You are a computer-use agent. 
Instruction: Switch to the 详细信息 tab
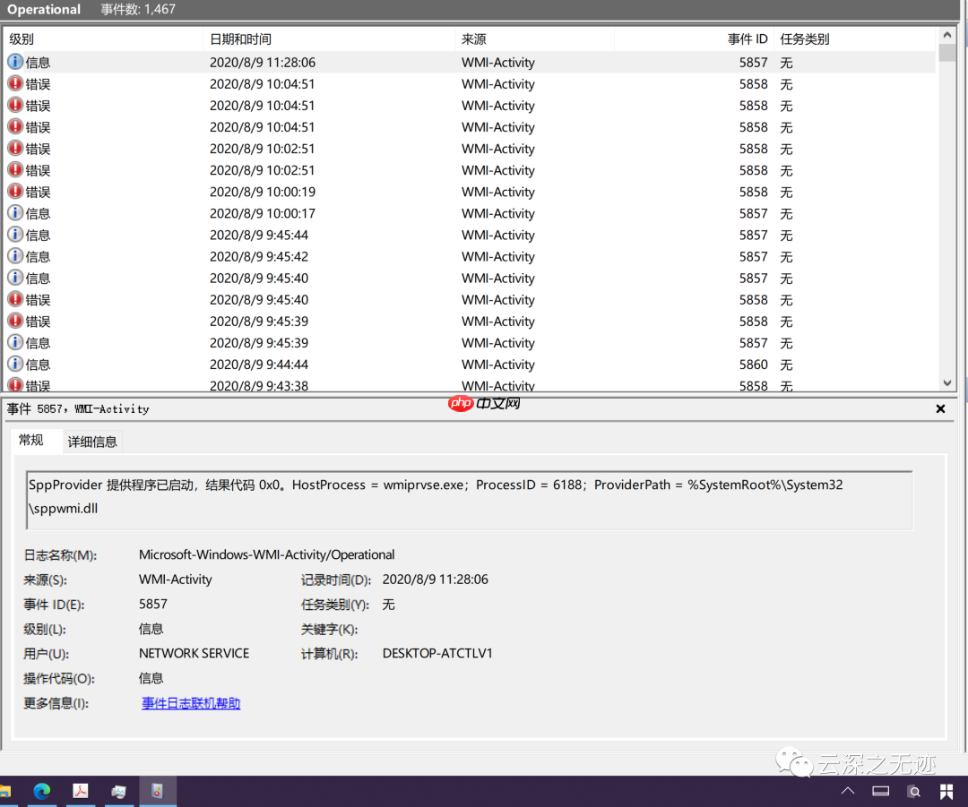click(x=92, y=442)
